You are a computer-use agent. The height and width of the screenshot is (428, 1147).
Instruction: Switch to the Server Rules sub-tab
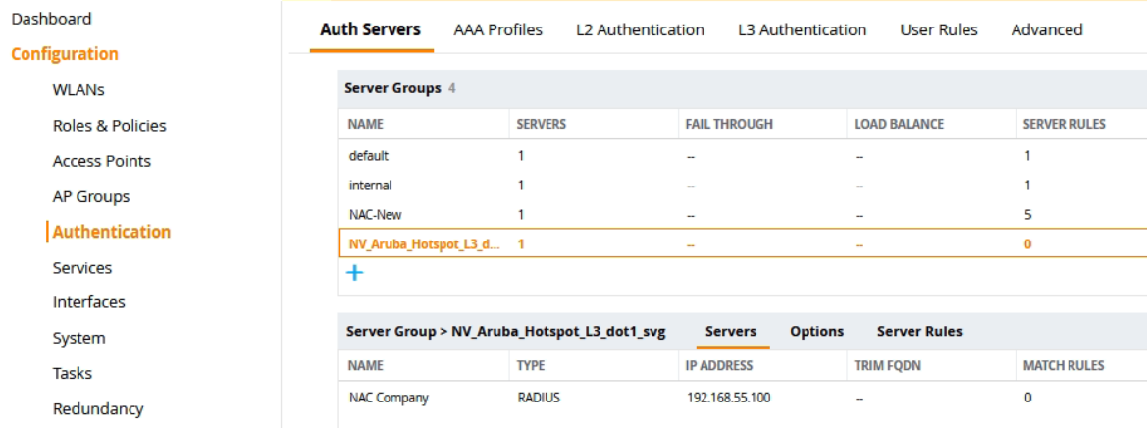[919, 331]
